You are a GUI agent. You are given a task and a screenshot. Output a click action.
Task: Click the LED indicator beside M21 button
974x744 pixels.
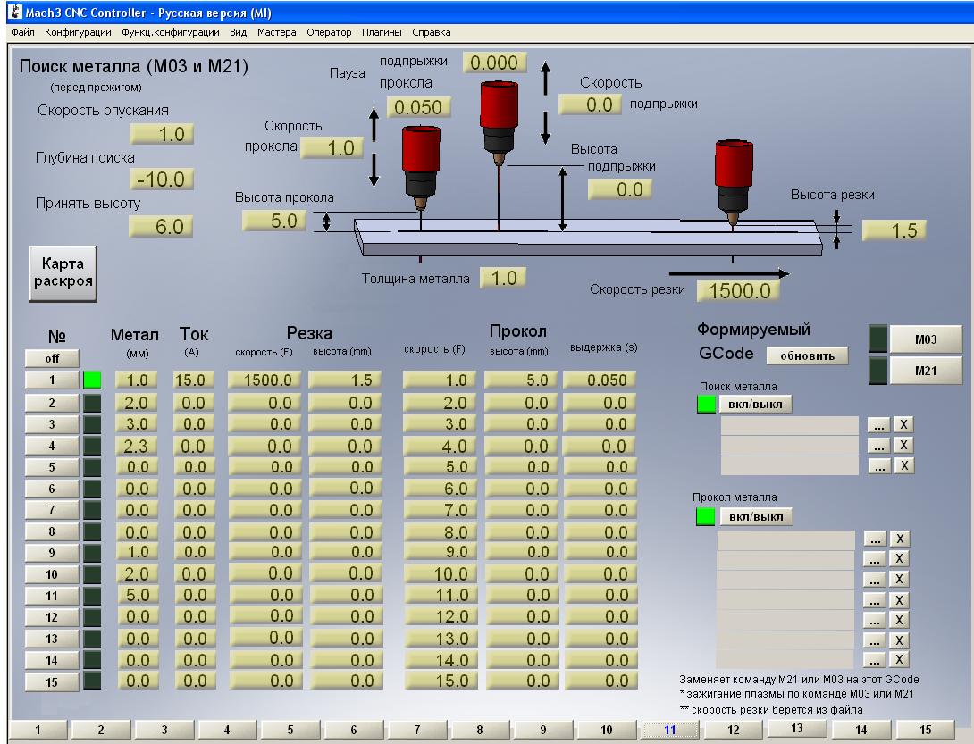pos(878,371)
